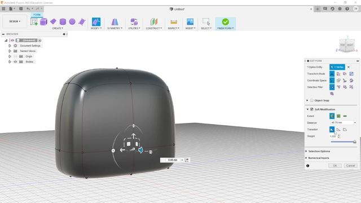This screenshot has width=361, height=203.
Task: Expand Document Settings node
Action: coord(10,46)
